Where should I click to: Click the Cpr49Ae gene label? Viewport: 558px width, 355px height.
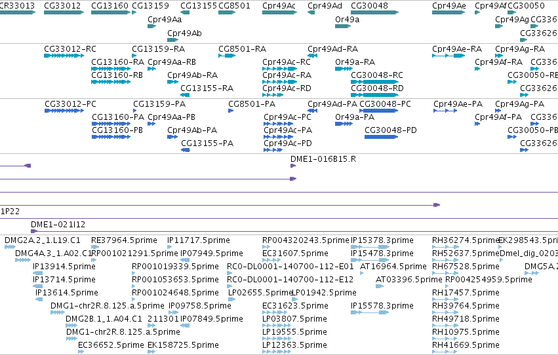(449, 6)
